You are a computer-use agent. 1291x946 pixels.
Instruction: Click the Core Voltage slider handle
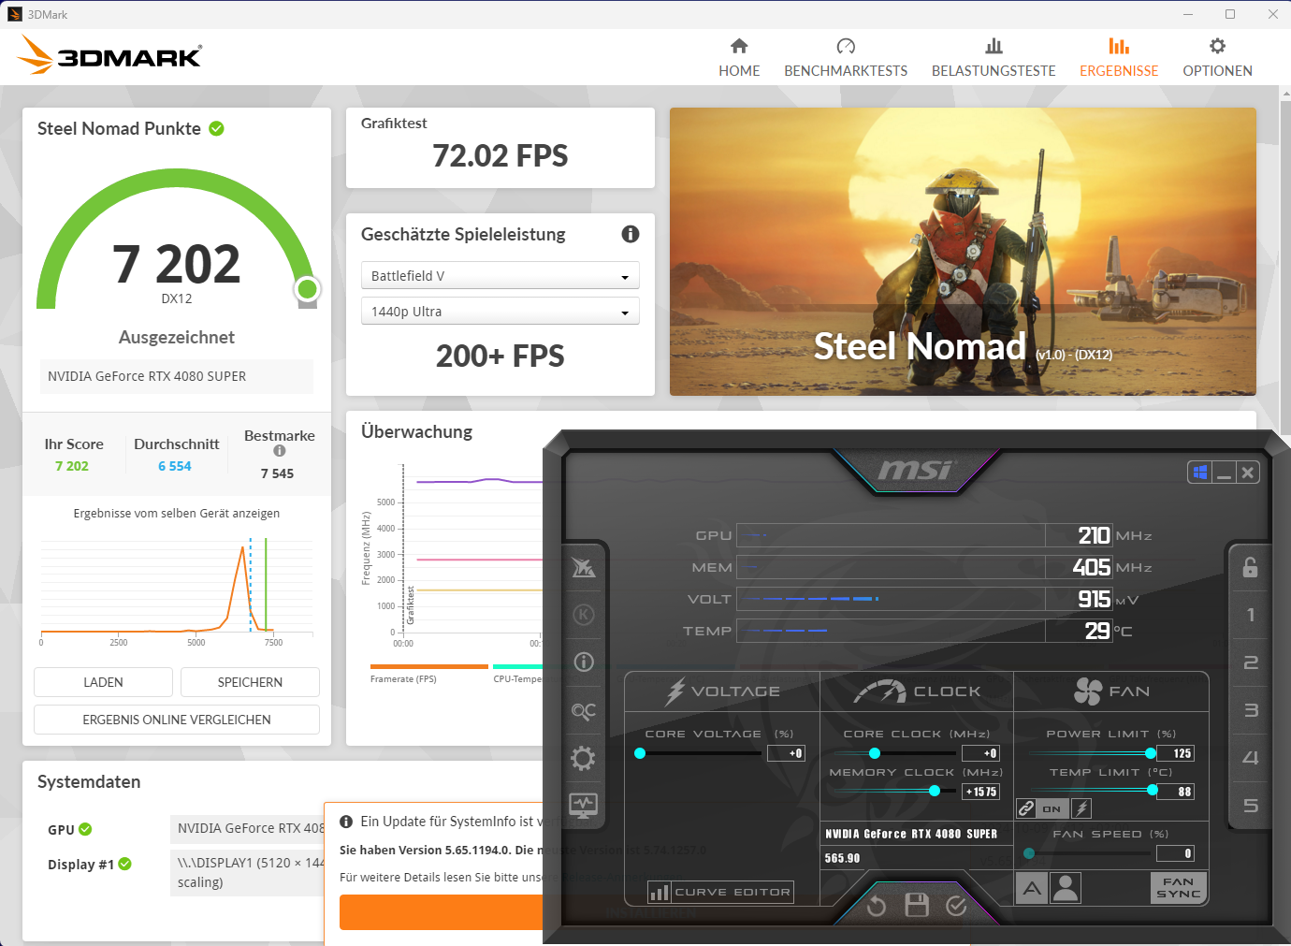(x=640, y=753)
